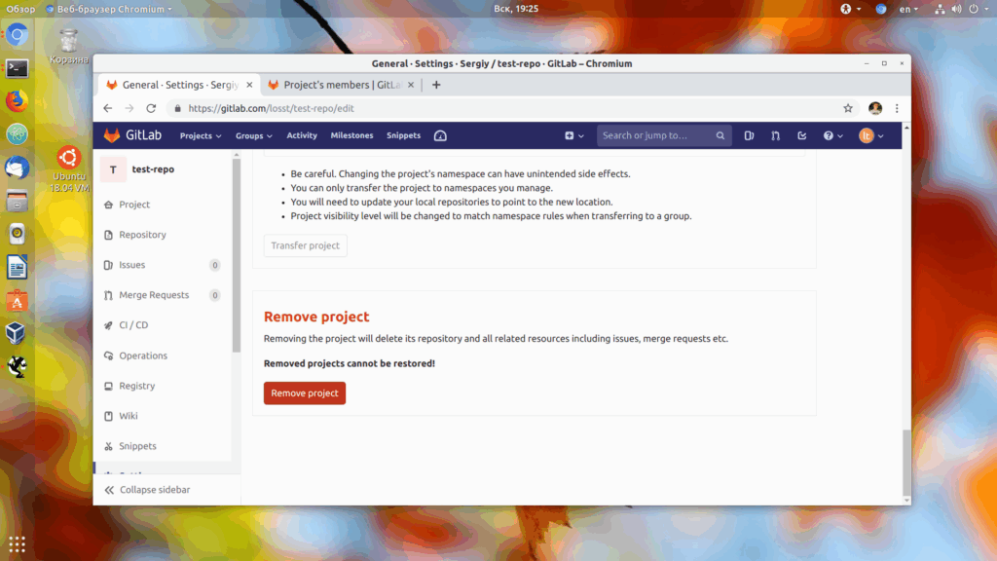
Task: Switch to General Settings tab
Action: coord(179,85)
